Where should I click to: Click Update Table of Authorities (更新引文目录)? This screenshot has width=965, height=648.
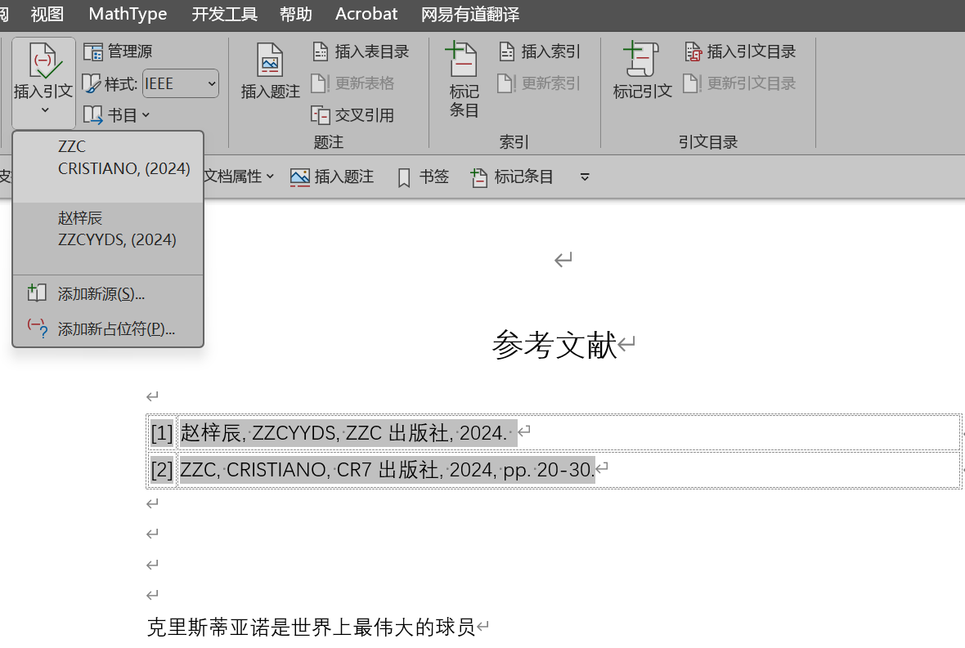pyautogui.click(x=740, y=83)
